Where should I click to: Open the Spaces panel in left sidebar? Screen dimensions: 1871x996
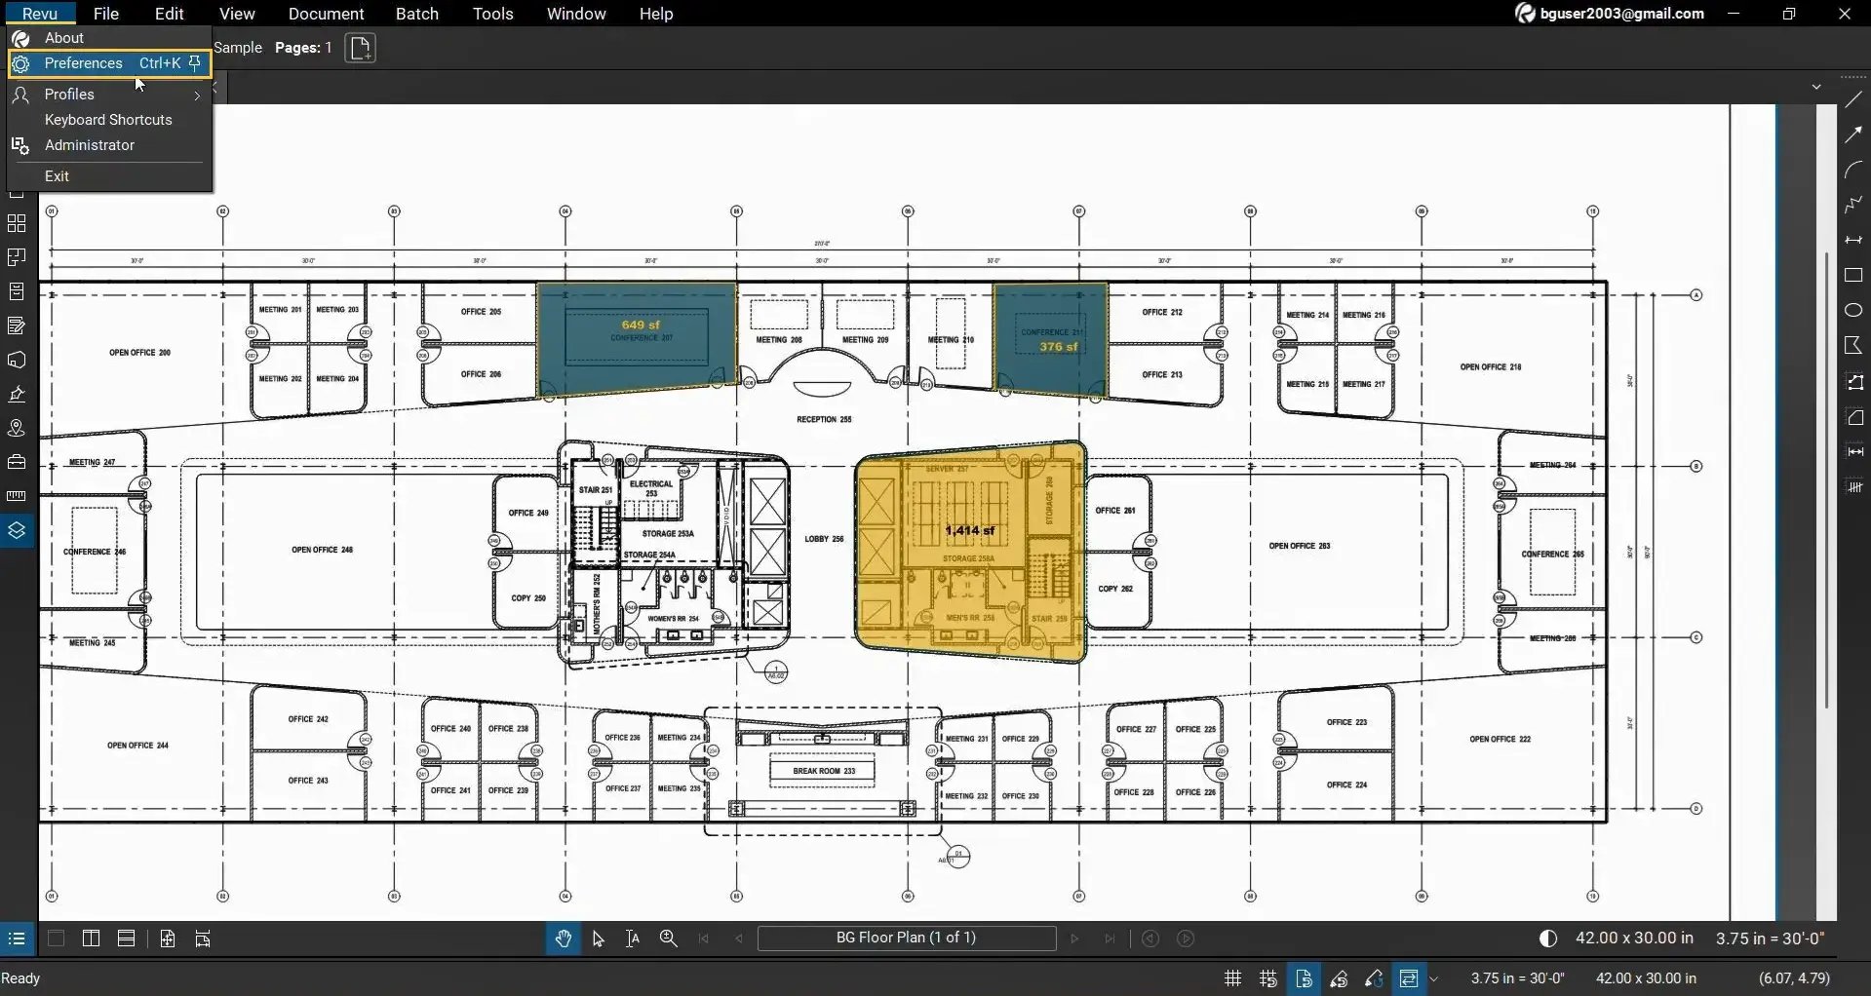coord(17,257)
